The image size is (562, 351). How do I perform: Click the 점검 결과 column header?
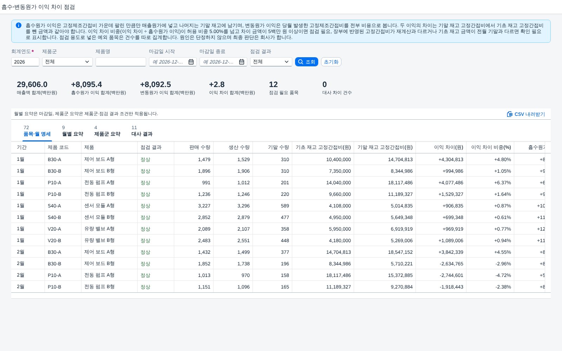point(156,147)
